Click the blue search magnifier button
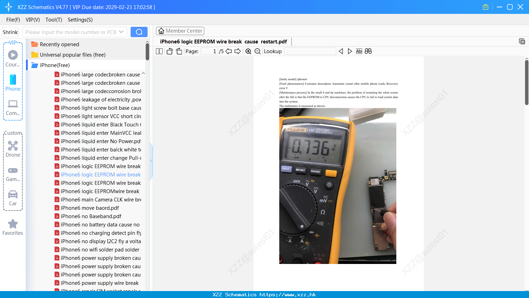The width and height of the screenshot is (529, 298). click(139, 32)
